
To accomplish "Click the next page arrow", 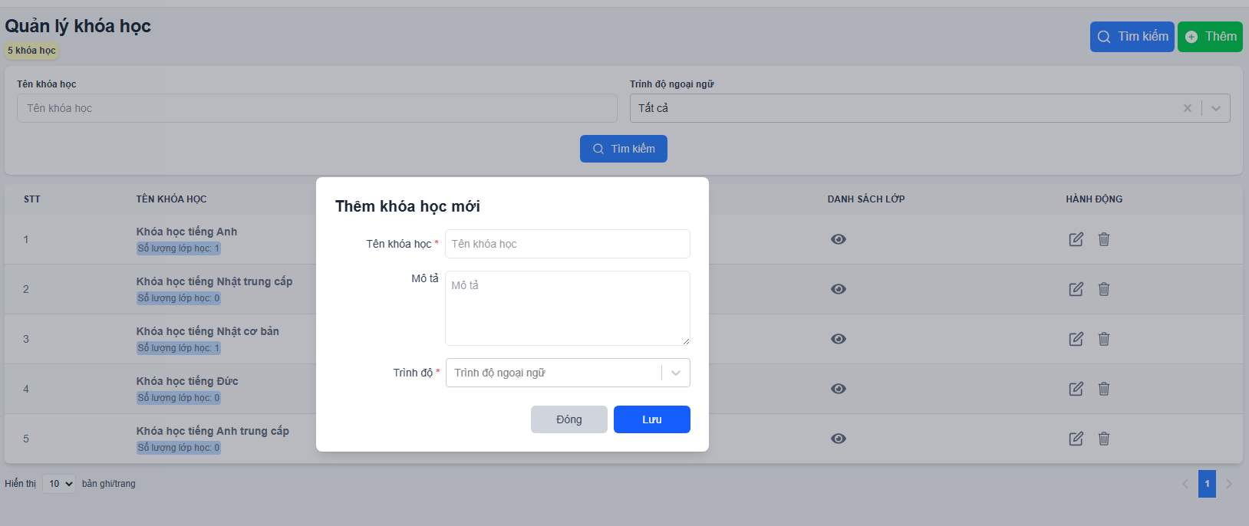I will tap(1229, 484).
